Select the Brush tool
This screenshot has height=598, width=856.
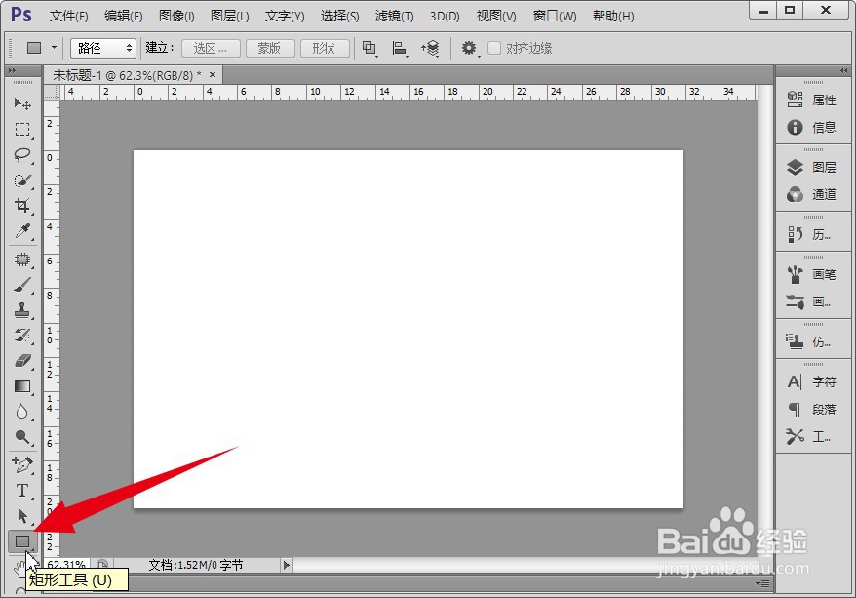coord(22,285)
